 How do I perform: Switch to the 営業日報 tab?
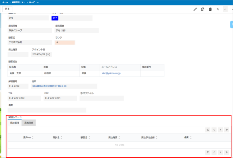(x=29, y=123)
